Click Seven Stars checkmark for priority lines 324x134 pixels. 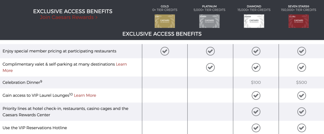(302, 112)
